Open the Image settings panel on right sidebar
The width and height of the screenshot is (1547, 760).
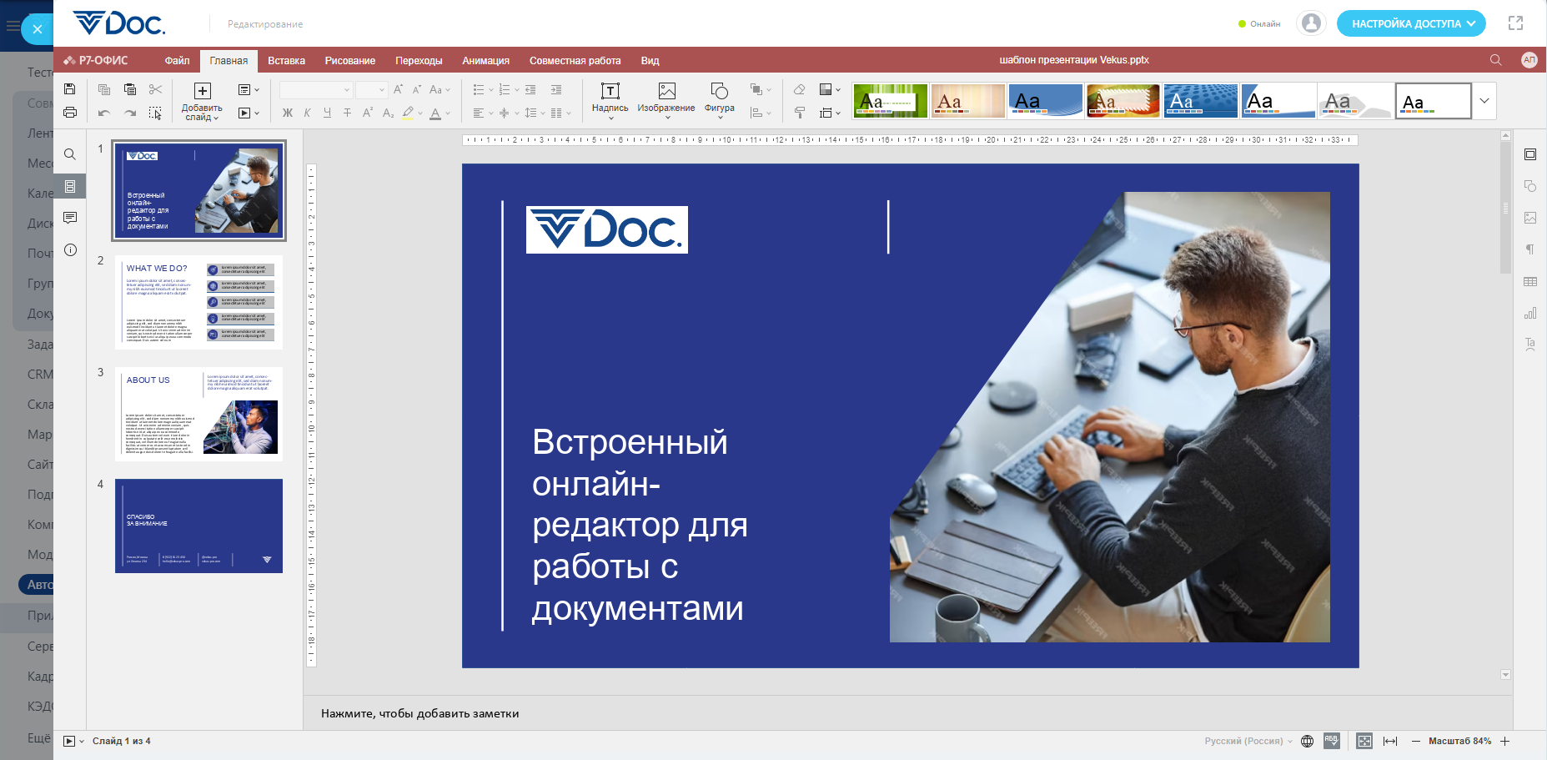tap(1532, 218)
